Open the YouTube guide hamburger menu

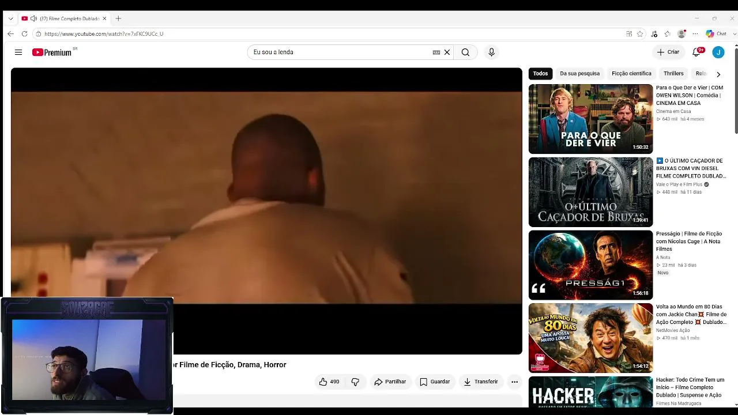click(18, 52)
